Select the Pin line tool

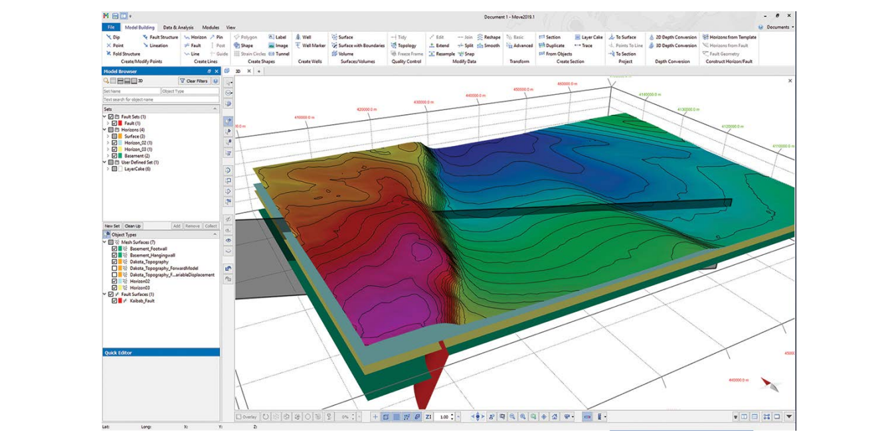coord(217,37)
